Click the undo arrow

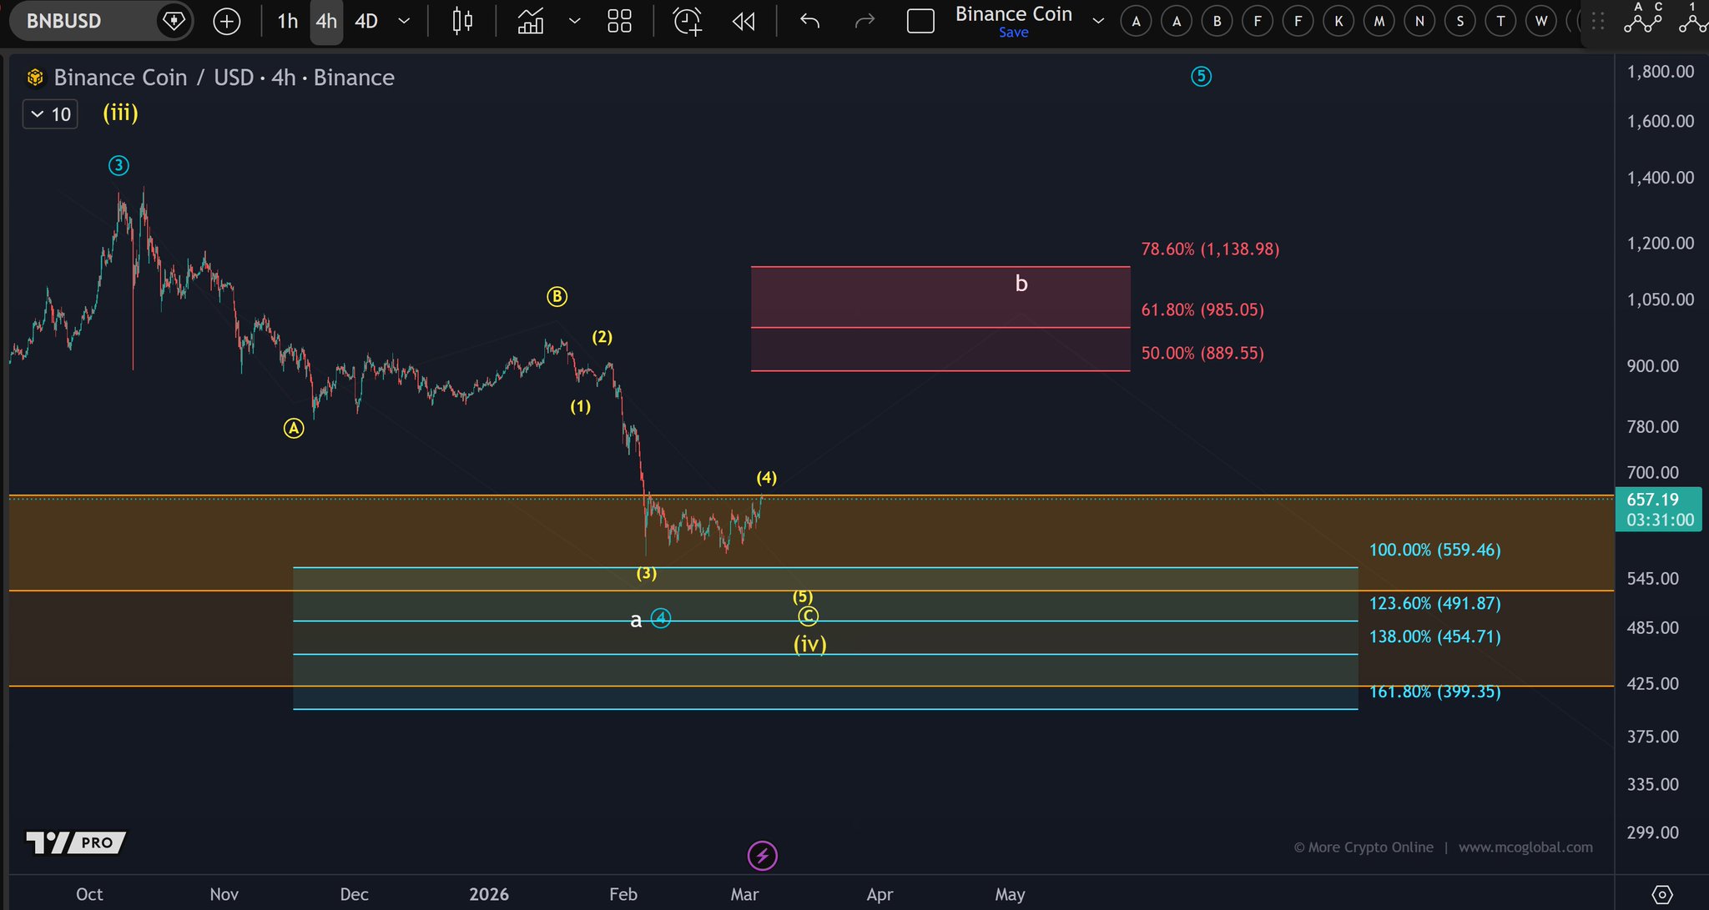pyautogui.click(x=809, y=22)
